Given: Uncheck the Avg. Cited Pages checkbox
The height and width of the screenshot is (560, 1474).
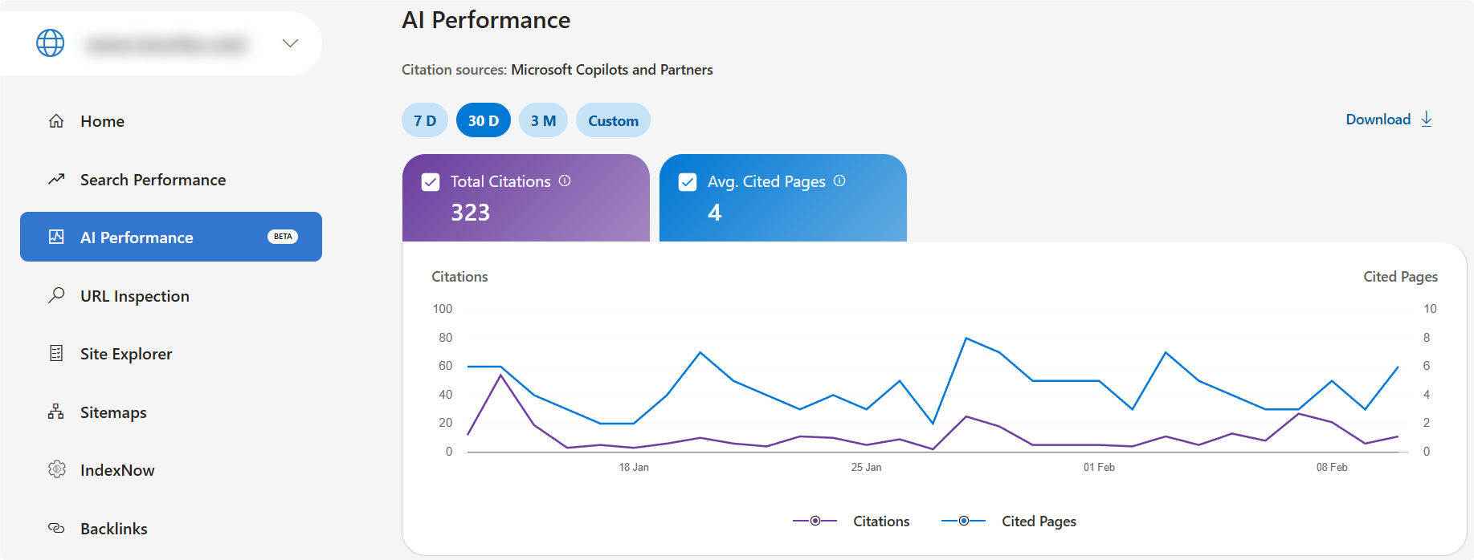Looking at the screenshot, I should 688,182.
